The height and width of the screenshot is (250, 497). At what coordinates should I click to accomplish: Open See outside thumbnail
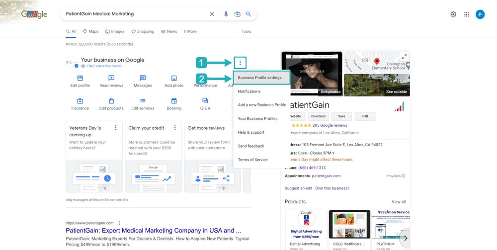point(377,85)
